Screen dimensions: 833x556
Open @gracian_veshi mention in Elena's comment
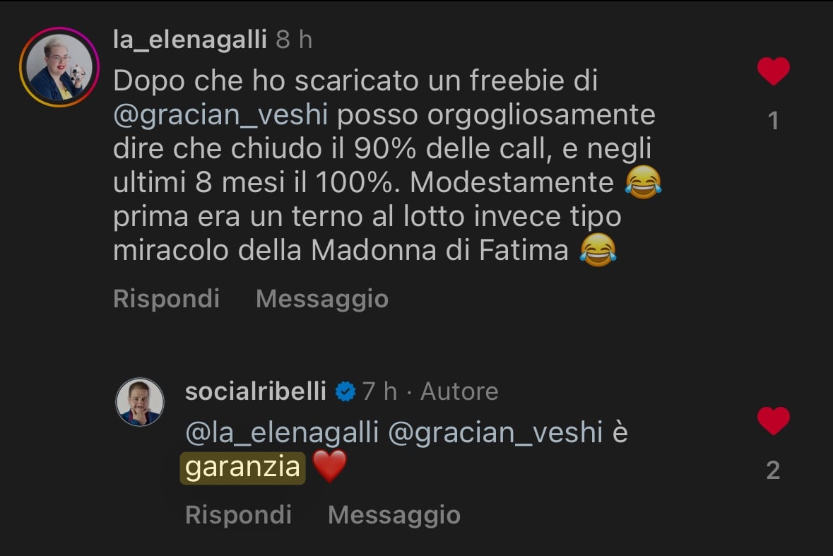click(x=220, y=115)
